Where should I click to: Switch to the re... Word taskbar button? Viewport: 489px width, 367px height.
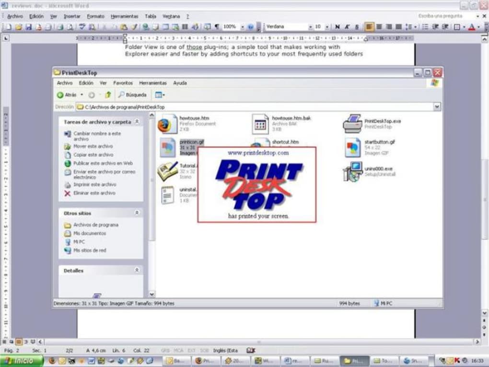(x=295, y=361)
